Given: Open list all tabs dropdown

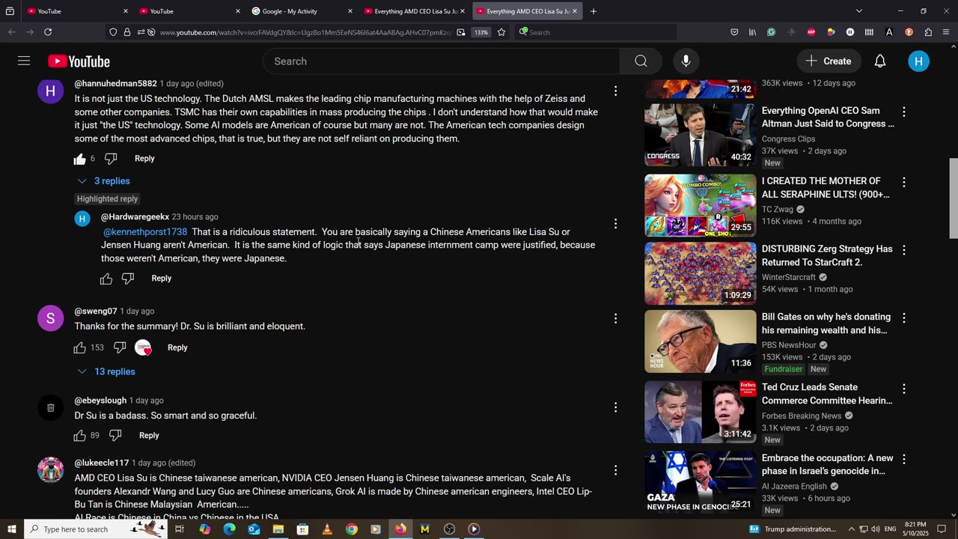Looking at the screenshot, I should tap(858, 11).
